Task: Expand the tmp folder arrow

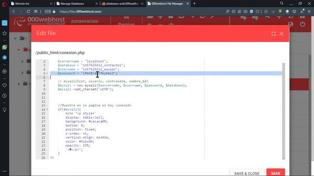Action: click(x=19, y=84)
